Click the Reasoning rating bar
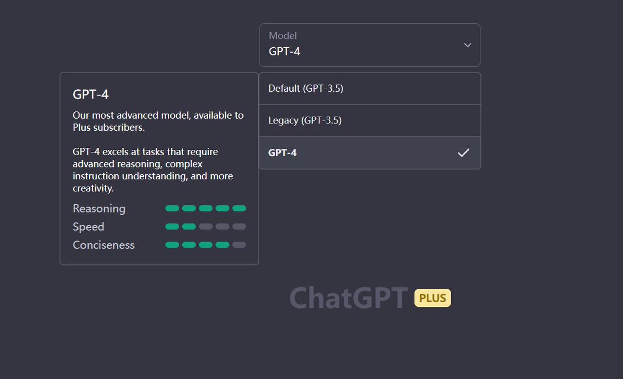 coord(206,208)
